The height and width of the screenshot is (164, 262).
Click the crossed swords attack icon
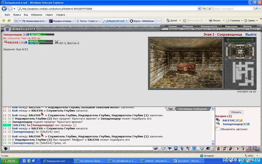(x=57, y=42)
